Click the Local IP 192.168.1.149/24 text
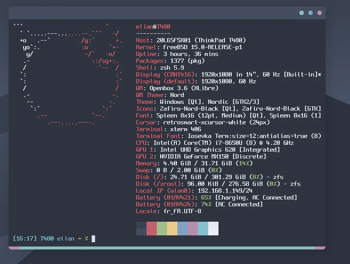Screen dimensions: 350x264 coord(194,191)
